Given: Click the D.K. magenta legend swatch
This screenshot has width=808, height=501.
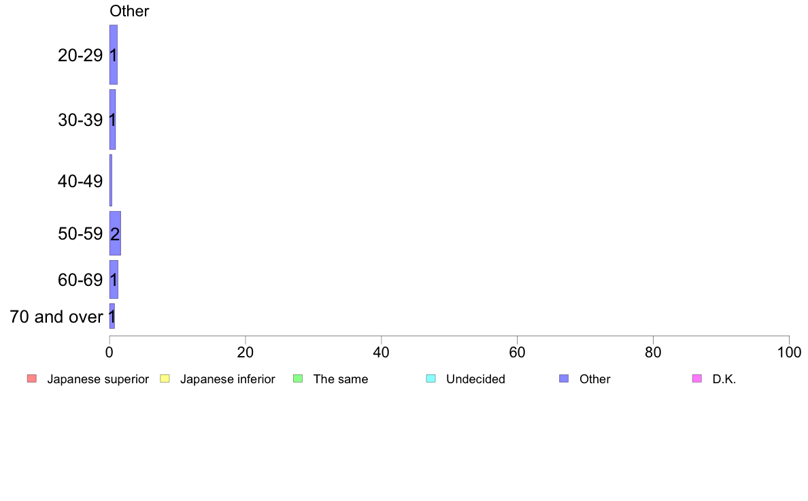Looking at the screenshot, I should tap(697, 378).
